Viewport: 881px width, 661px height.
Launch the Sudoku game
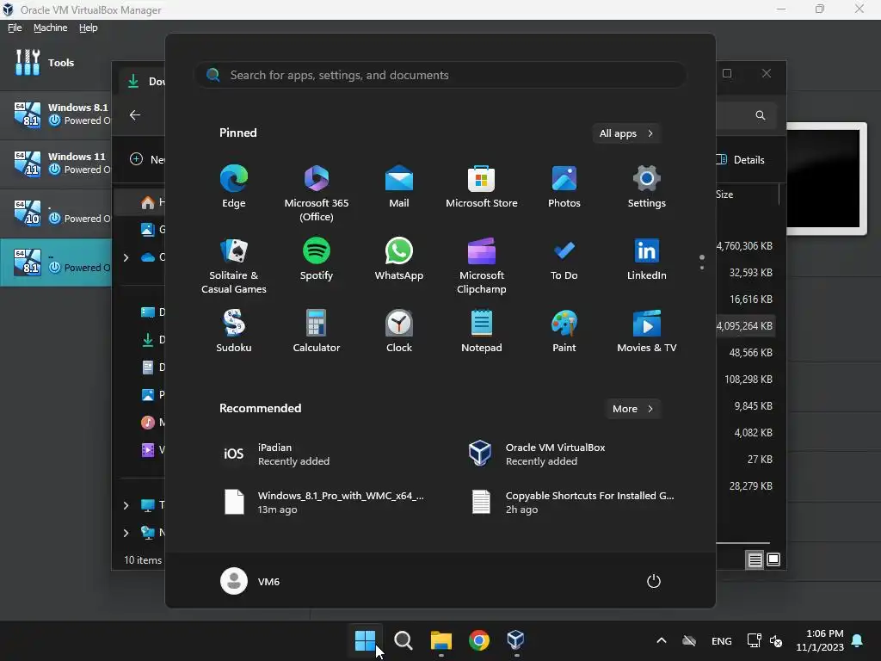click(x=234, y=331)
